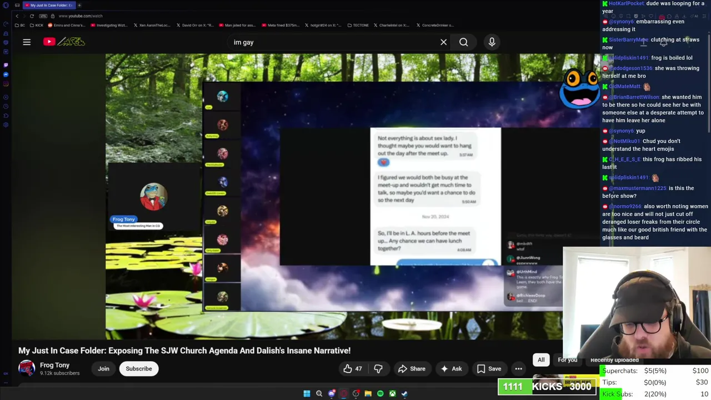Screen dimensions: 711x400
Task: Toggle the browser VPN badge
Action: (x=43, y=16)
